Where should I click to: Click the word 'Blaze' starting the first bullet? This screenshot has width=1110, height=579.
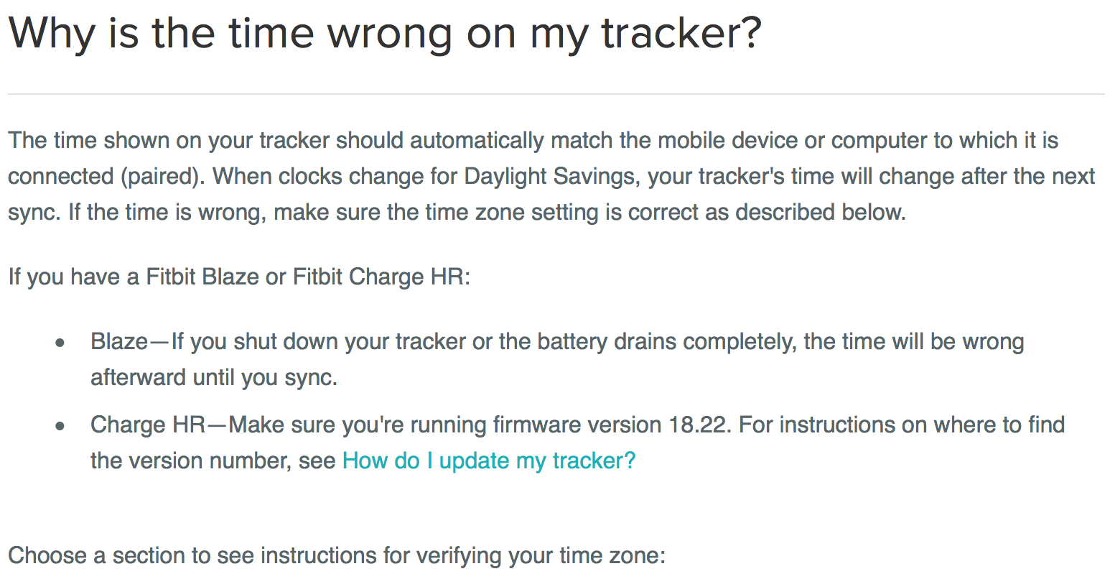(119, 341)
